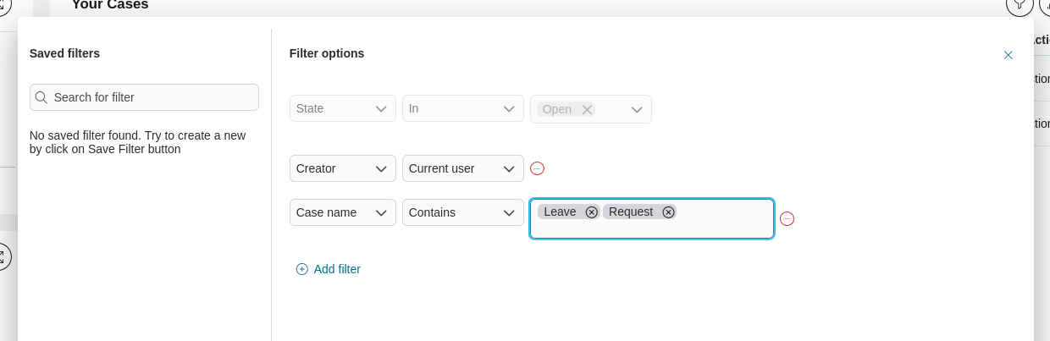Focus the Search for filter box
Screen dimensions: 1050x341
pos(144,97)
